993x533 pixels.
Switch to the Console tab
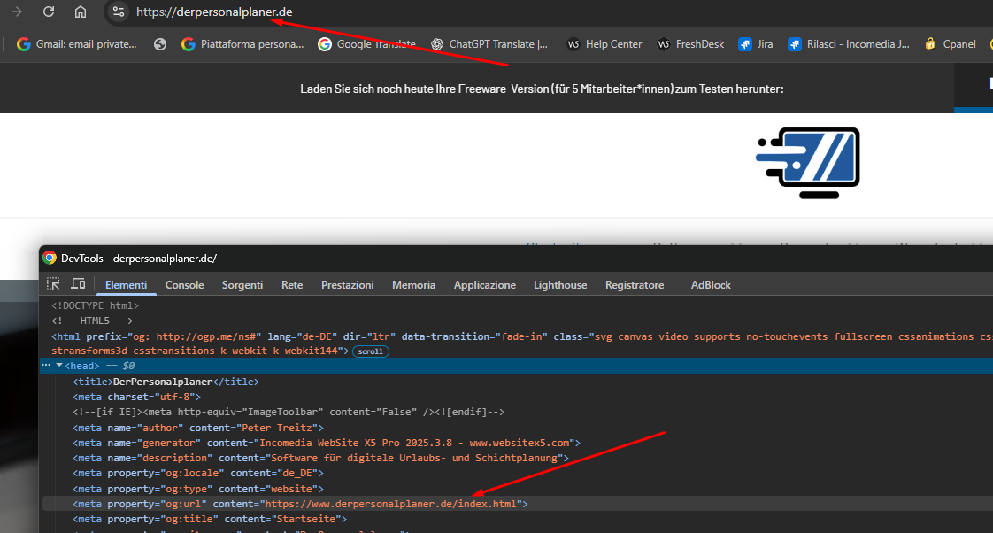tap(184, 285)
